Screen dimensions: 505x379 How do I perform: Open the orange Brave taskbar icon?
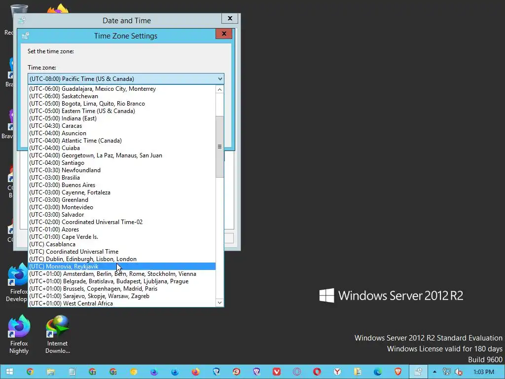tap(398, 372)
